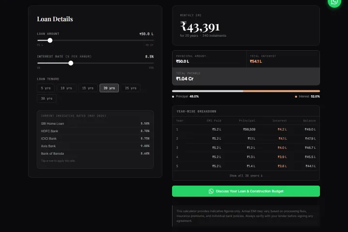Expand Show all 20 years breakdown
The height and width of the screenshot is (232, 348).
pos(246,175)
